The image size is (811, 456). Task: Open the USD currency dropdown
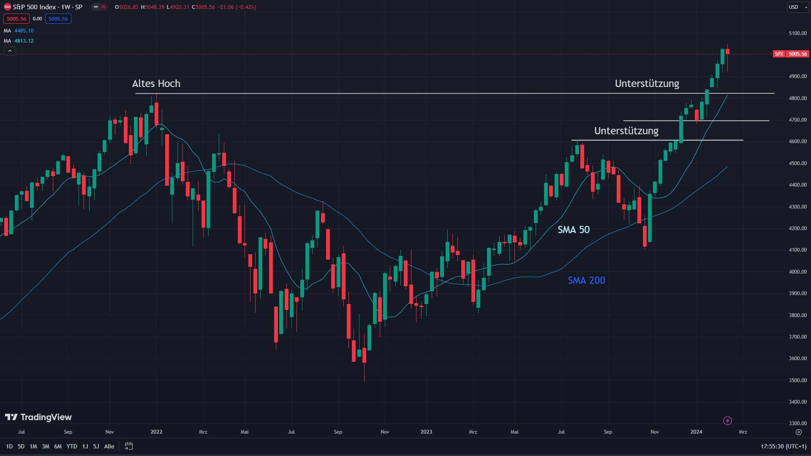pos(798,7)
